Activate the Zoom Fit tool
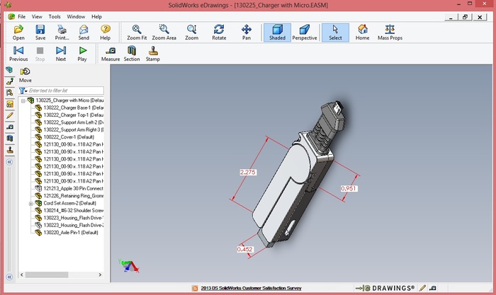Viewport: 496px width, 295px height. (x=137, y=33)
